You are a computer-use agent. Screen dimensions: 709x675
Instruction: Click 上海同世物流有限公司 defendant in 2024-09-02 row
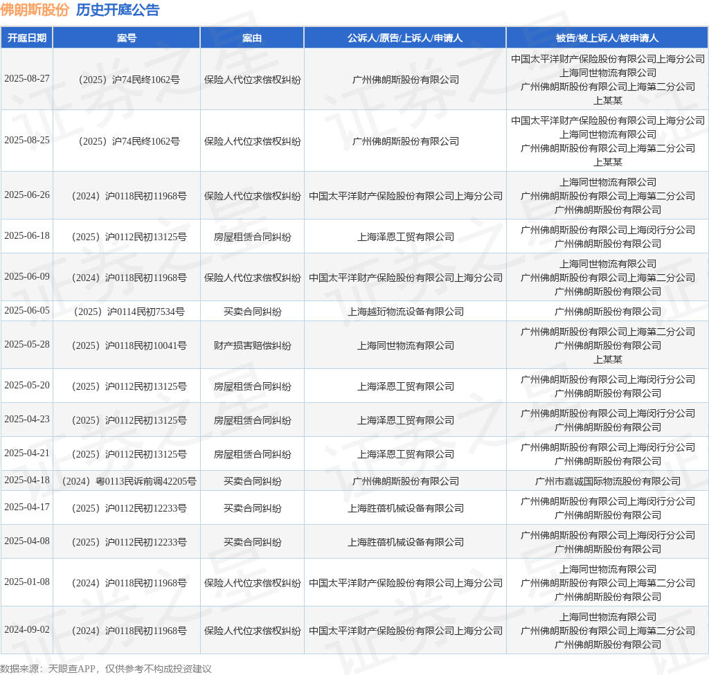click(x=608, y=617)
